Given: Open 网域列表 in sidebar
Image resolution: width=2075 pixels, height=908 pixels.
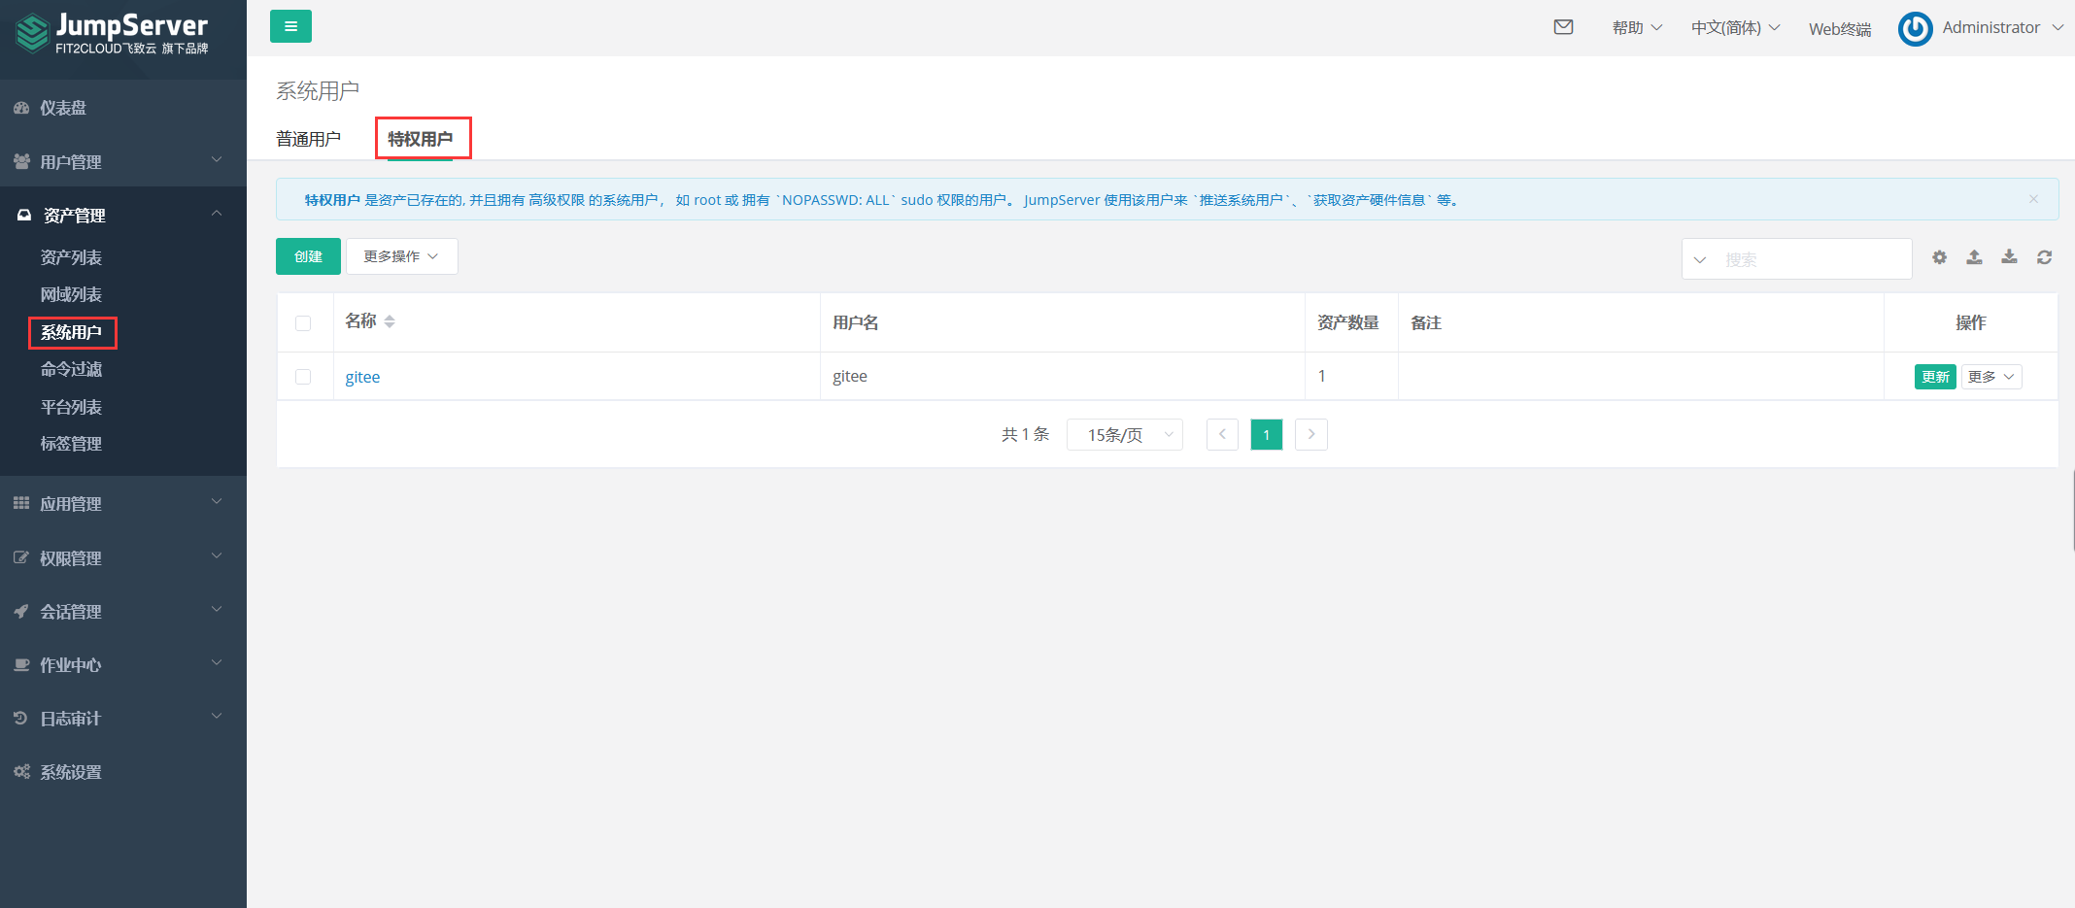Looking at the screenshot, I should [x=71, y=294].
